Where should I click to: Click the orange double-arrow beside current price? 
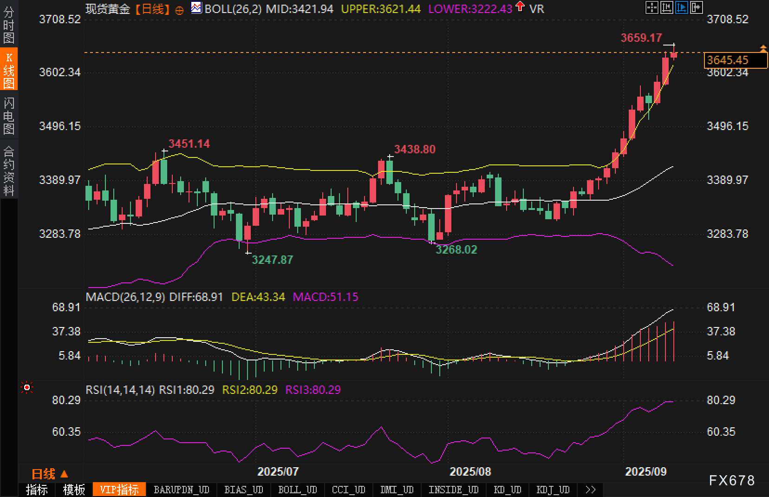coord(763,48)
